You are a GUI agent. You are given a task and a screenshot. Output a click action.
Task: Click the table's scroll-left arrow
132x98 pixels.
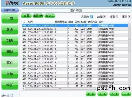pyautogui.click(x=23, y=89)
